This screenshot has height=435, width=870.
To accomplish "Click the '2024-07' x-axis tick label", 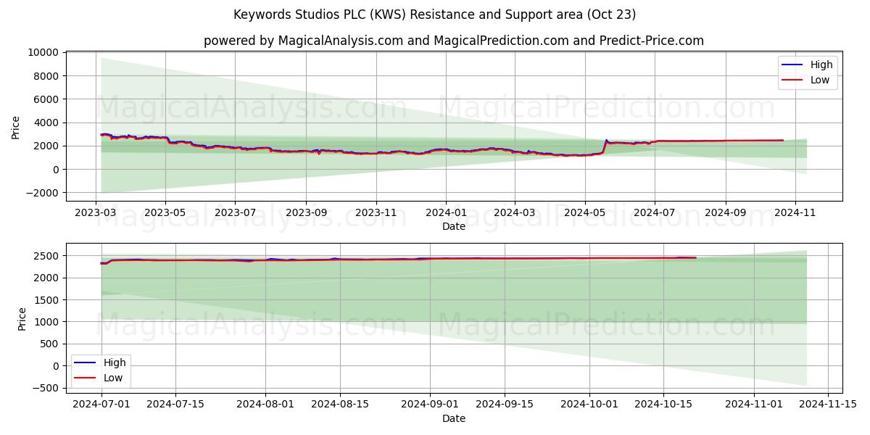I will (654, 213).
